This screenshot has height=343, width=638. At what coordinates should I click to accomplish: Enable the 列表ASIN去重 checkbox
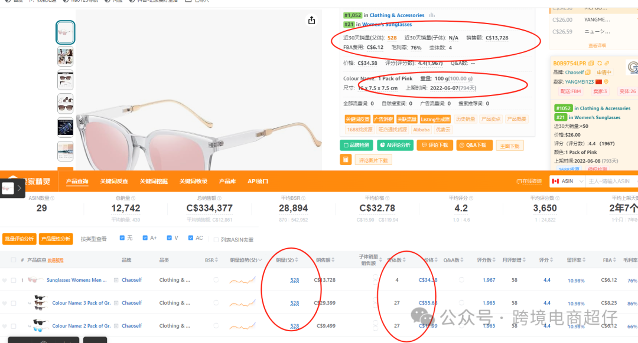point(216,240)
